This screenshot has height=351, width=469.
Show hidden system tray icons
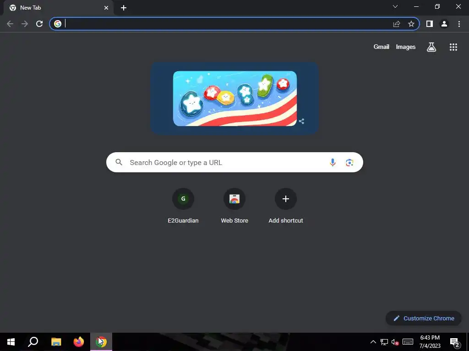coord(373,342)
